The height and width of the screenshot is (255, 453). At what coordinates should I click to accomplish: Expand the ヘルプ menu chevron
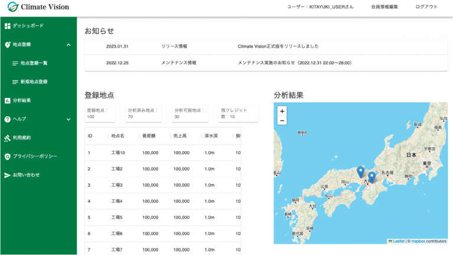pyautogui.click(x=68, y=119)
